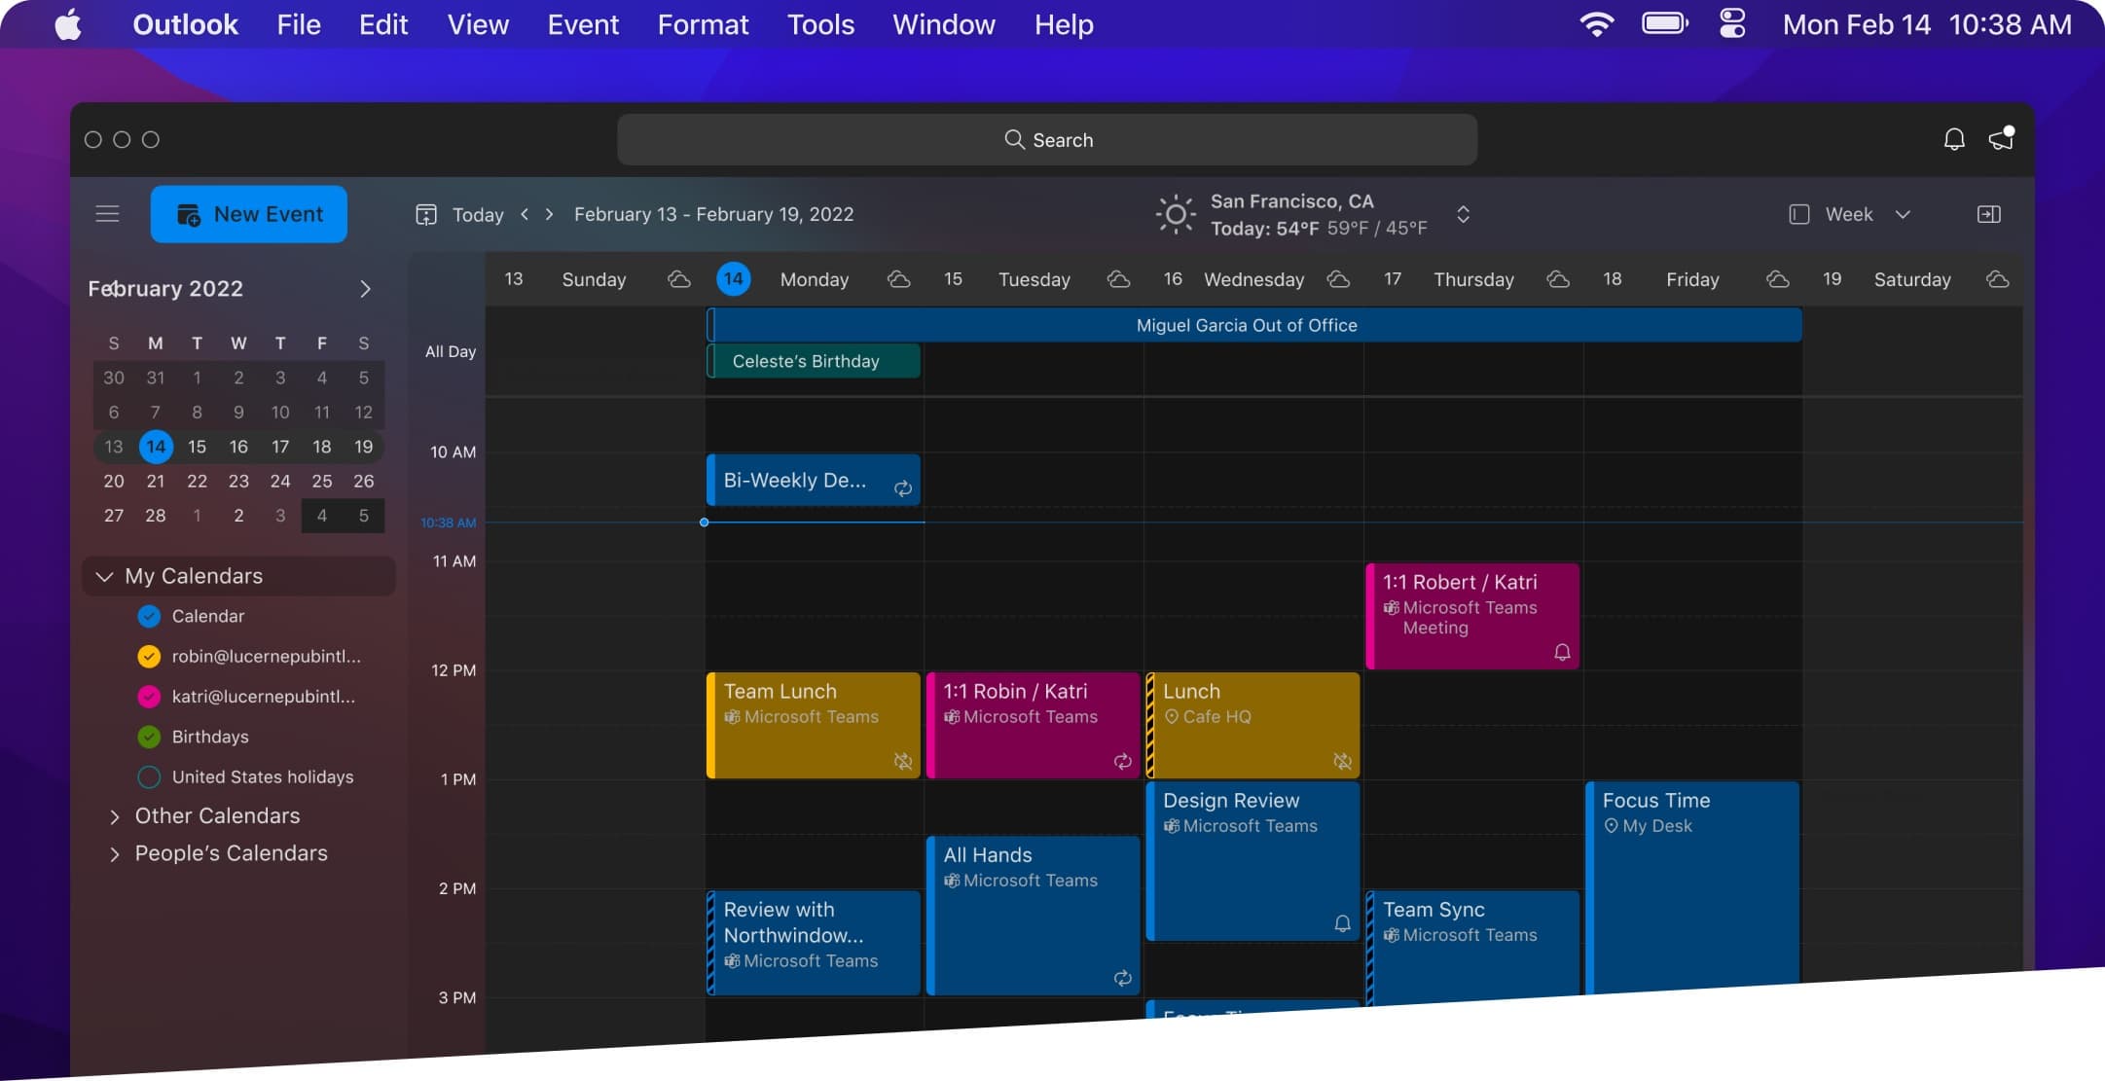
Task: Open macOS Control Center icon
Action: [x=1732, y=24]
